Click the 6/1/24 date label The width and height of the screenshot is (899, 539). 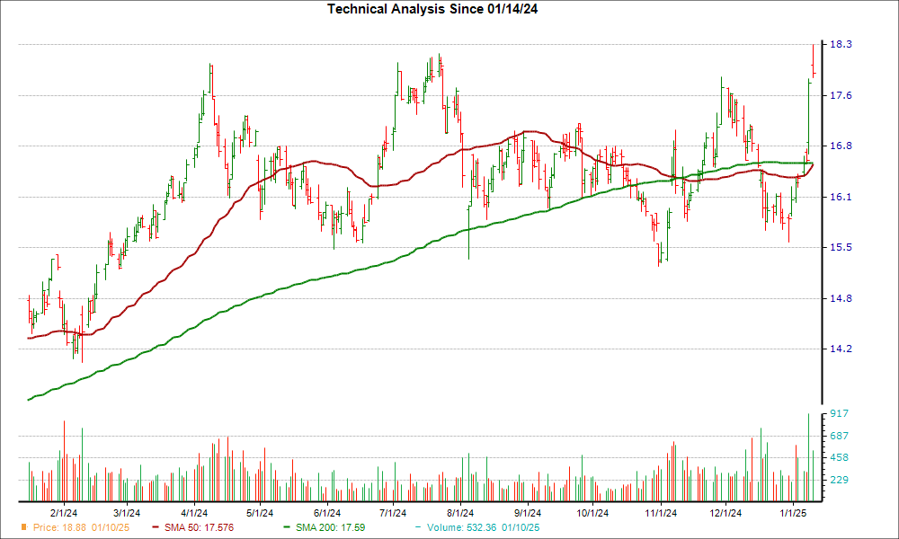[x=327, y=513]
